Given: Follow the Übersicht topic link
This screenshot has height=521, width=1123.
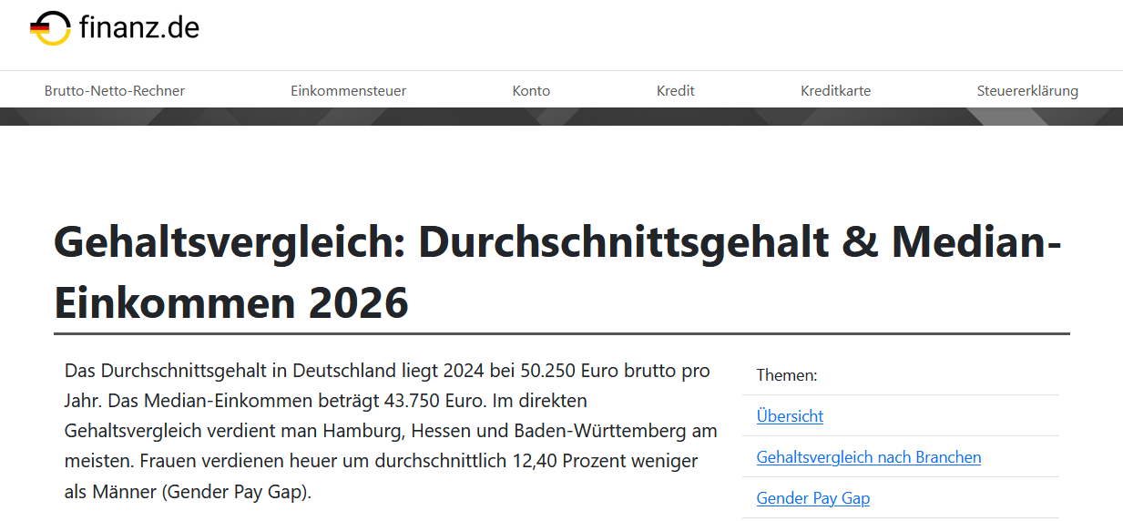Looking at the screenshot, I should click(790, 415).
